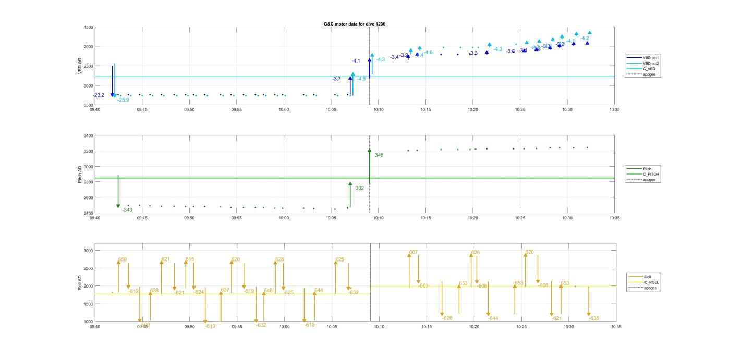The width and height of the screenshot is (730, 361).
Task: Click the "-624" roll data label
Action: coord(199,292)
